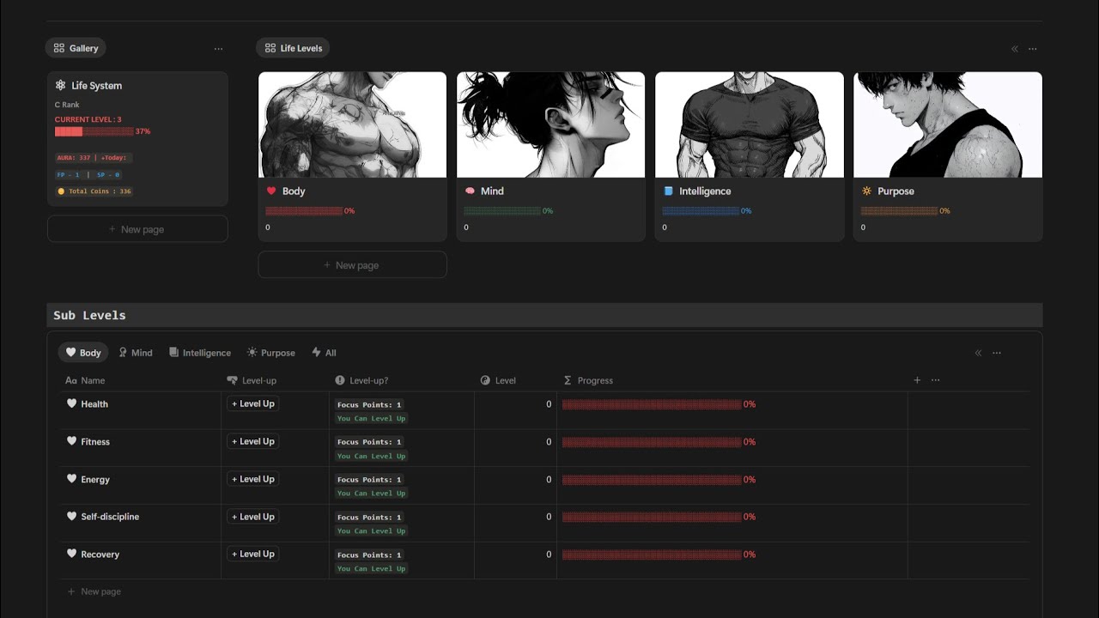This screenshot has width=1099, height=618.
Task: Click the brain icon on Mind card
Action: (470, 191)
